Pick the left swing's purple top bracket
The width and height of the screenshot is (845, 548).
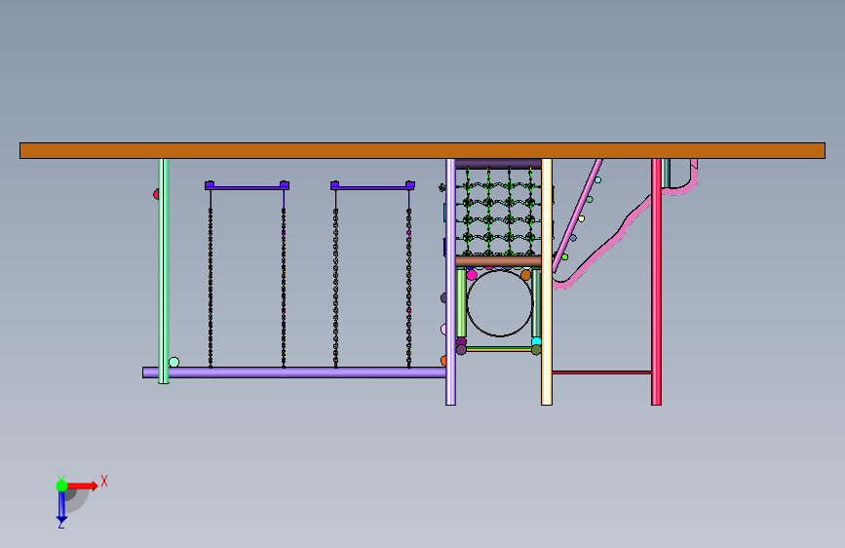[x=247, y=185]
